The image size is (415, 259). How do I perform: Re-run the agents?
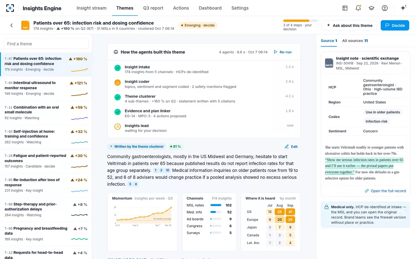click(x=283, y=52)
